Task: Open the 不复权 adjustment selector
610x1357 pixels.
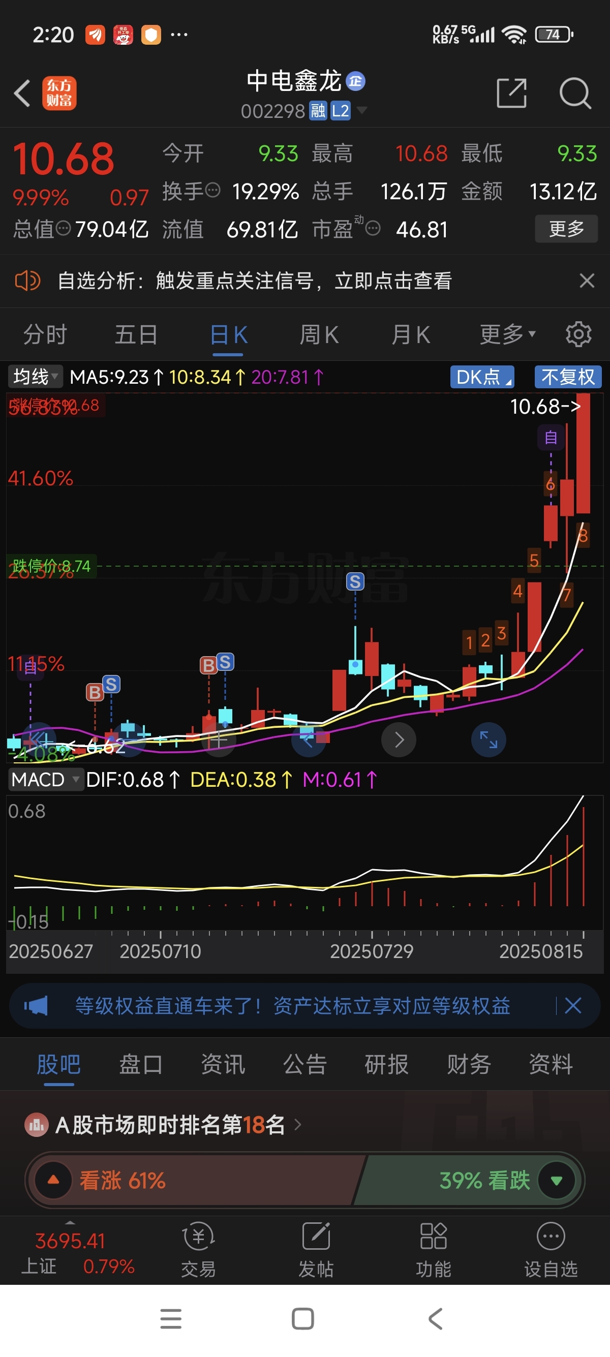Action: (x=568, y=377)
